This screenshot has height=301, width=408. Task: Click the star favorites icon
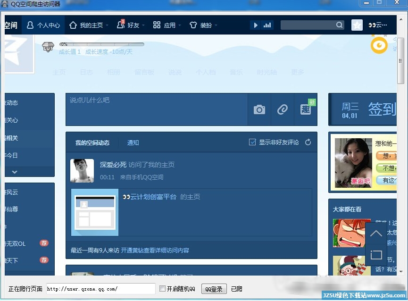(x=357, y=25)
